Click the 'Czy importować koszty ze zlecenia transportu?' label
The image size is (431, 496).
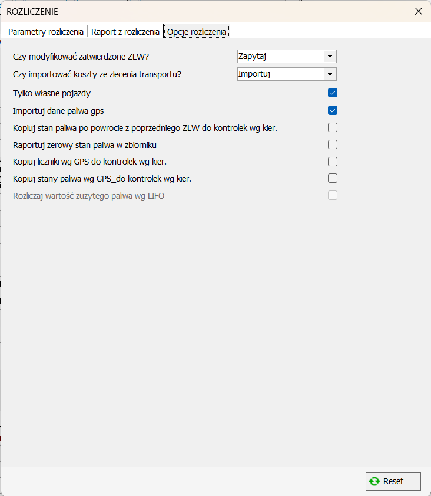pyautogui.click(x=97, y=74)
